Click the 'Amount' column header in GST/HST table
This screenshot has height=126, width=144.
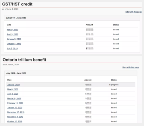tap(89, 25)
